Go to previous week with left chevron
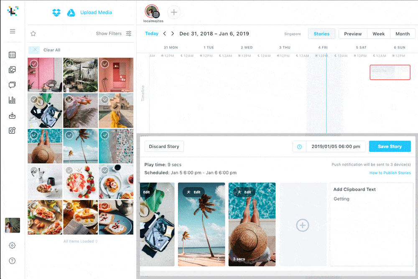Screen dimensions: 418x279 (x=165, y=33)
